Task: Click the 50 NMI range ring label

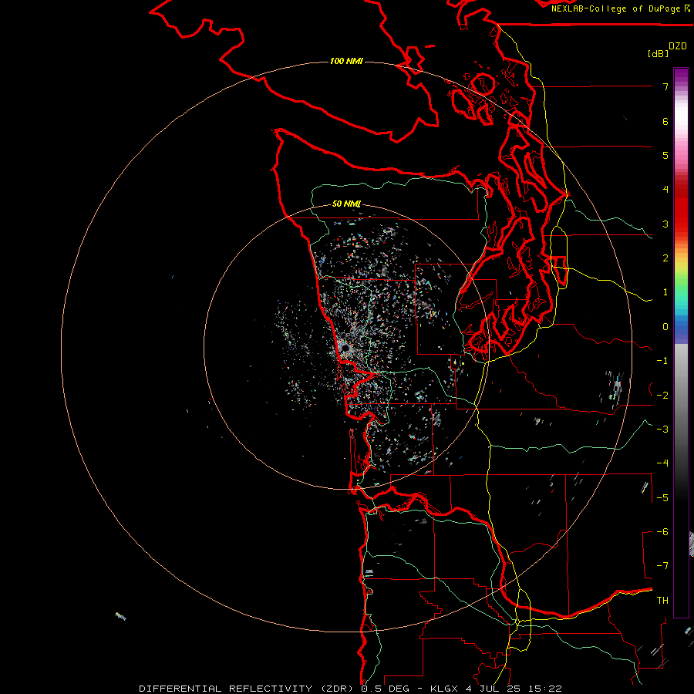Action: click(x=346, y=204)
